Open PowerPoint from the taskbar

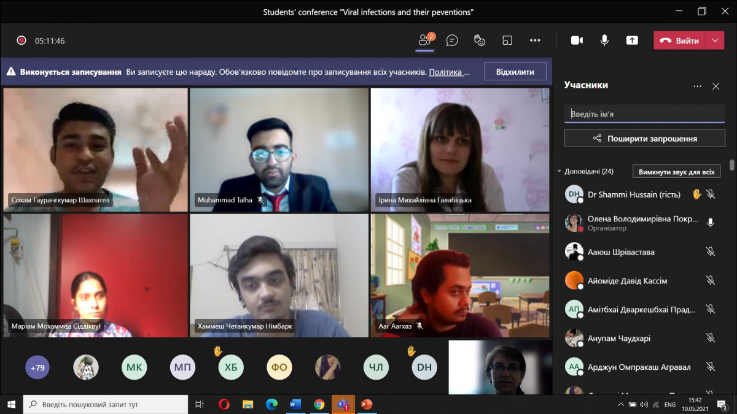[x=367, y=404]
